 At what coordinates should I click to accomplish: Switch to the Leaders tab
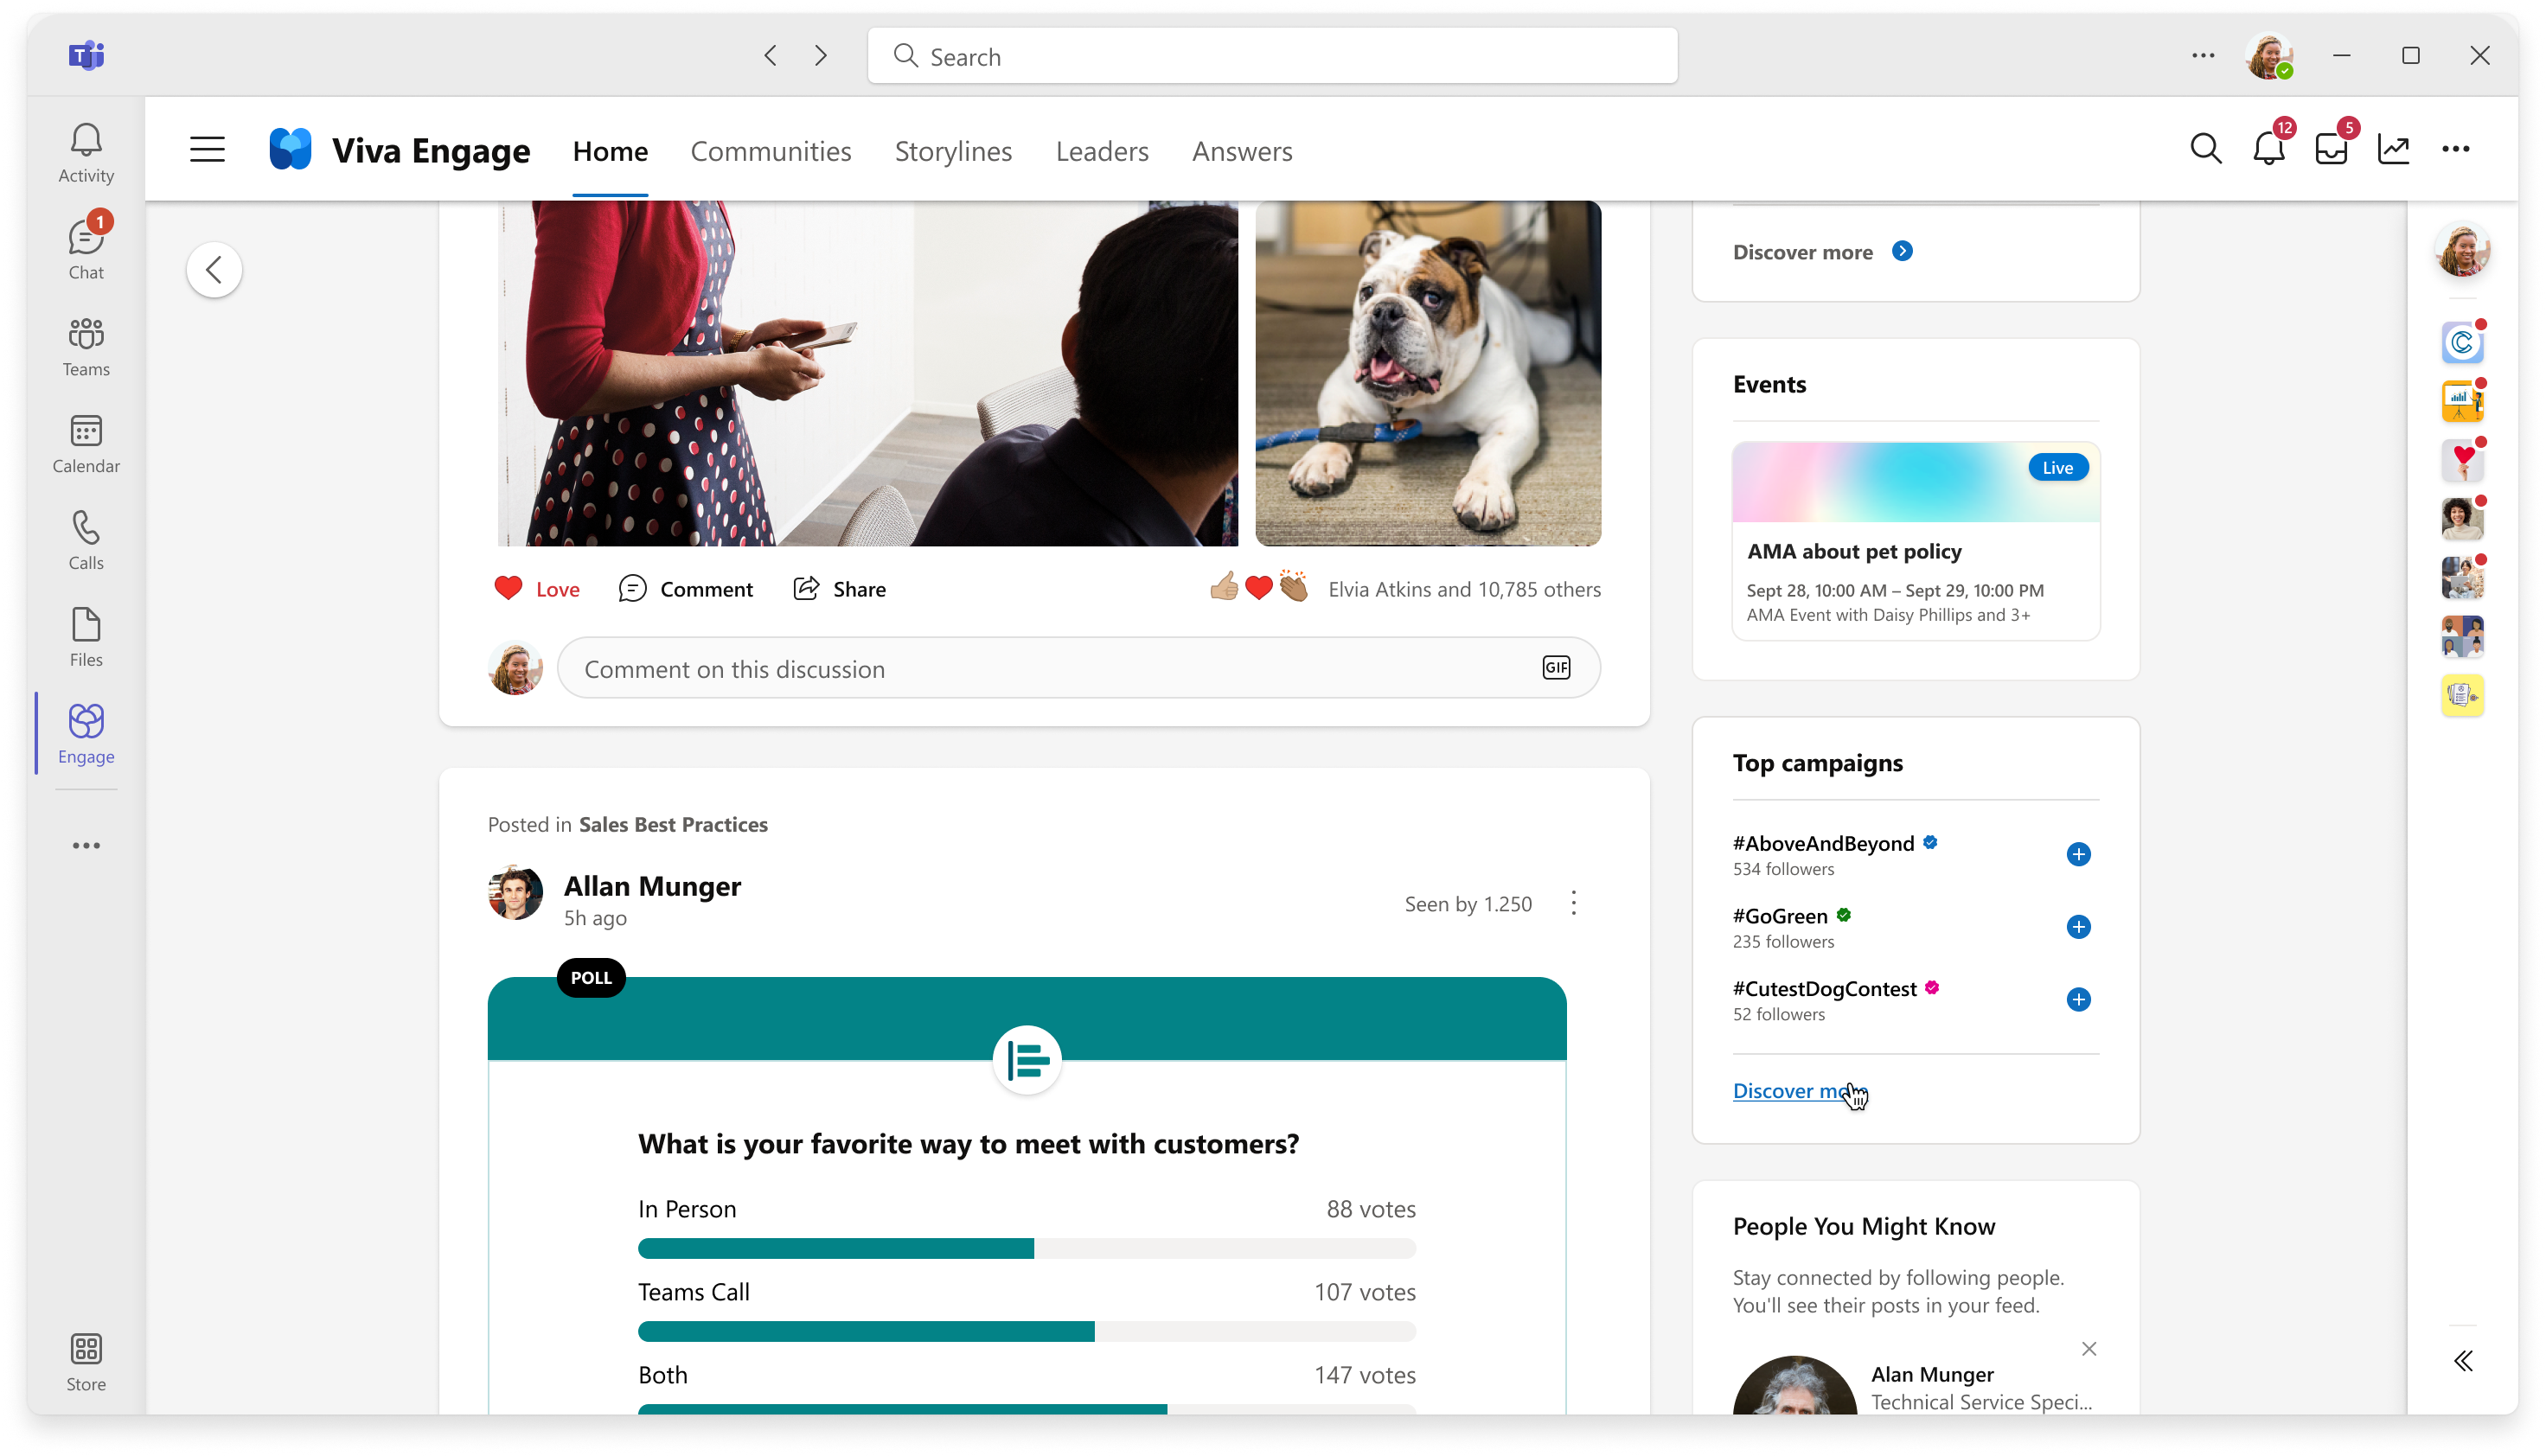pos(1102,150)
